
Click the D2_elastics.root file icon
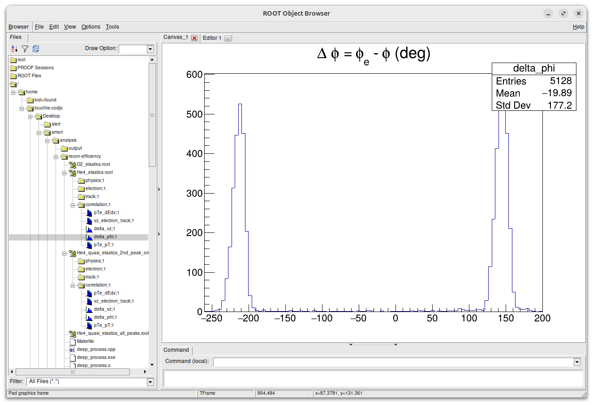tap(73, 165)
